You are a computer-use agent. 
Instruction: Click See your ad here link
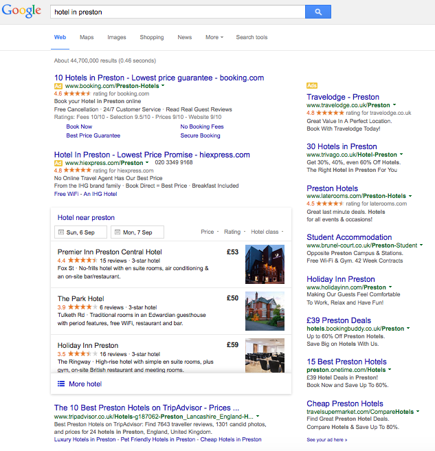click(327, 440)
